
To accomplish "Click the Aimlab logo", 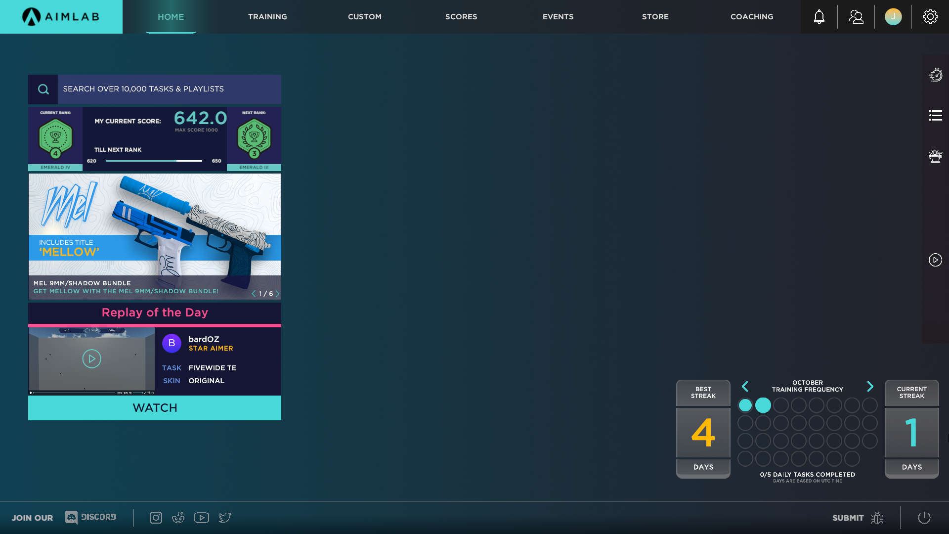I will pyautogui.click(x=61, y=17).
